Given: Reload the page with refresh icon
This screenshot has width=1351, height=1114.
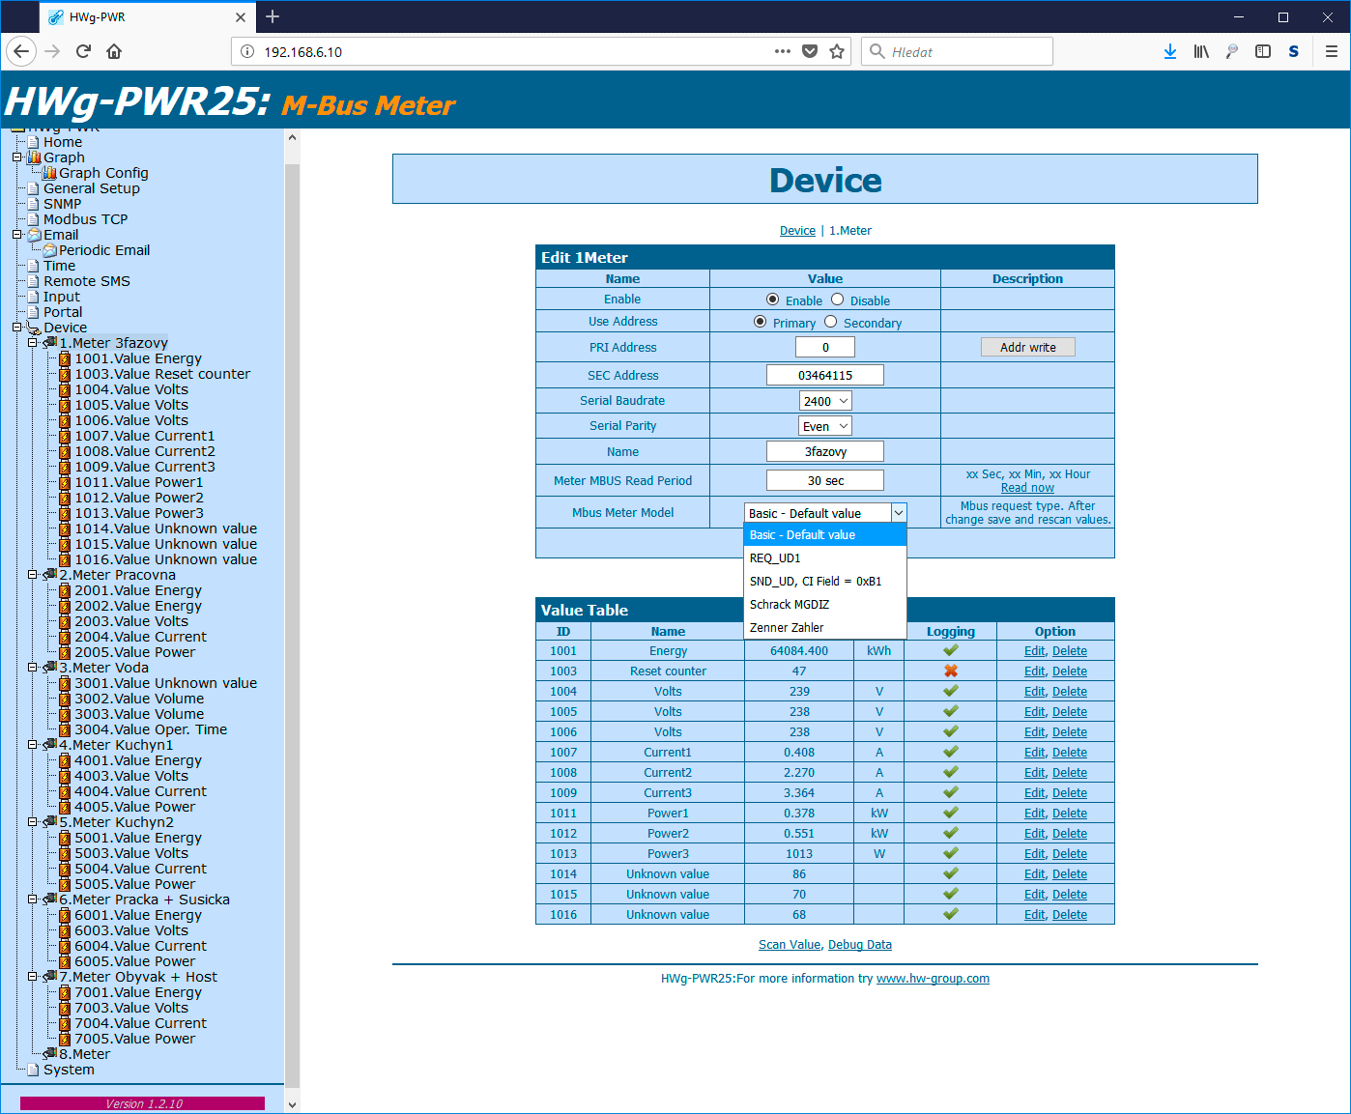Looking at the screenshot, I should coord(83,51).
